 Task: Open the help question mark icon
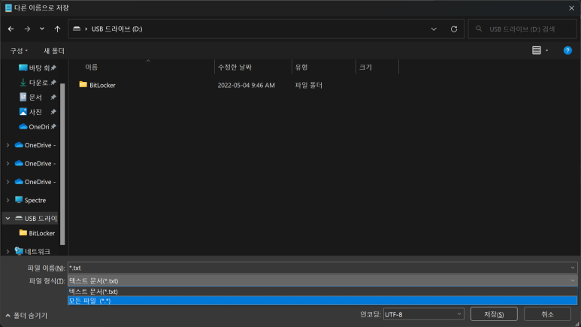pyautogui.click(x=567, y=50)
